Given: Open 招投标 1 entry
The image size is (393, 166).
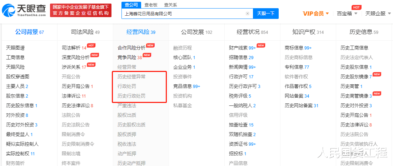Looking at the screenshot, I should pos(238,154).
